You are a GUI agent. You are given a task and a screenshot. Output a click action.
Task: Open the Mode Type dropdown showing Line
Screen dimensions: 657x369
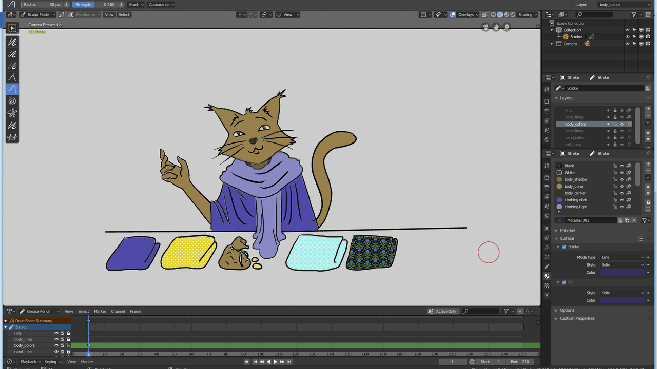click(x=621, y=257)
